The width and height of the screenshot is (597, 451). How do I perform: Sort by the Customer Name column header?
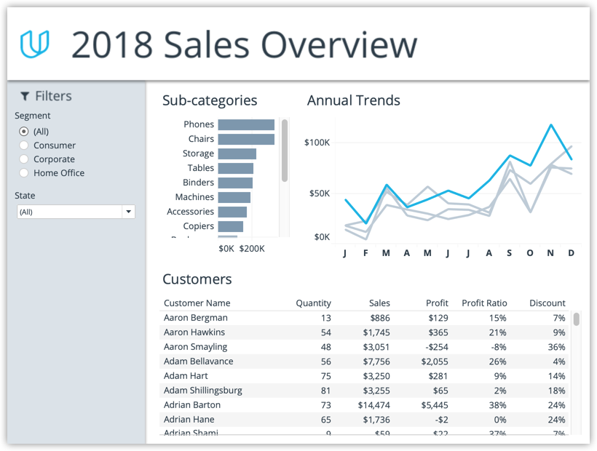pyautogui.click(x=197, y=303)
